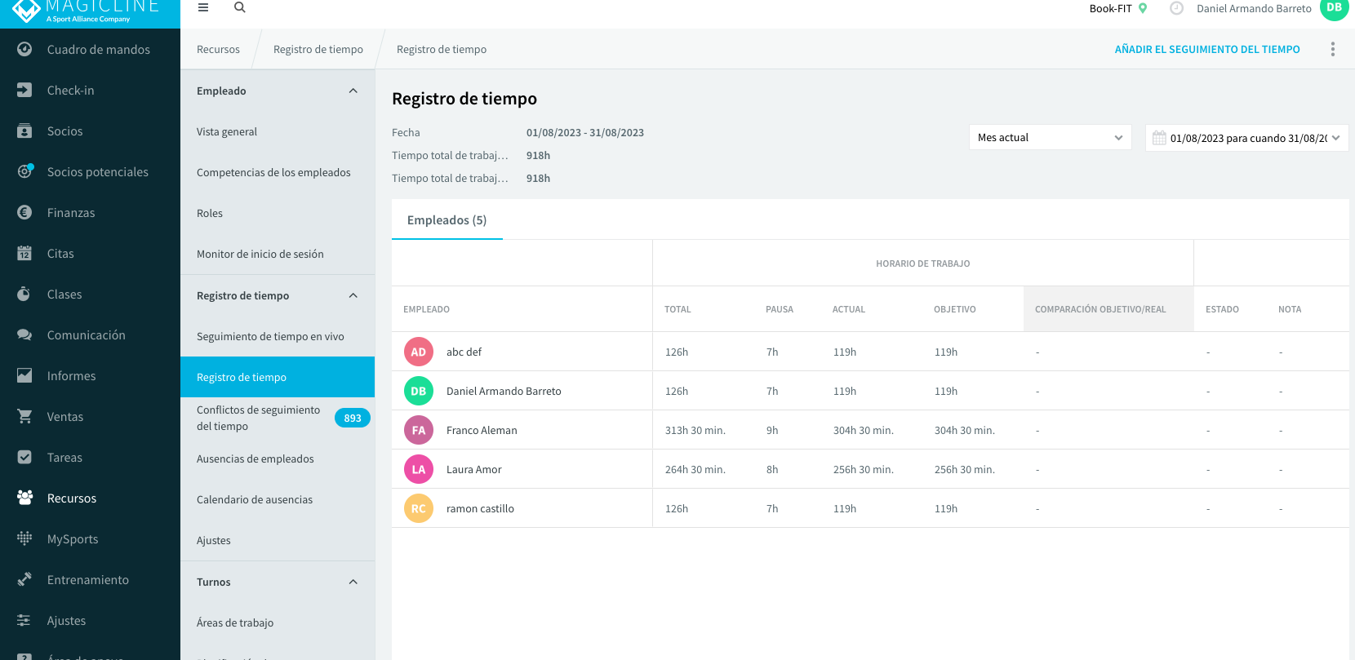Image resolution: width=1355 pixels, height=660 pixels.
Task: Click the Check-in sidebar icon
Action: [24, 90]
